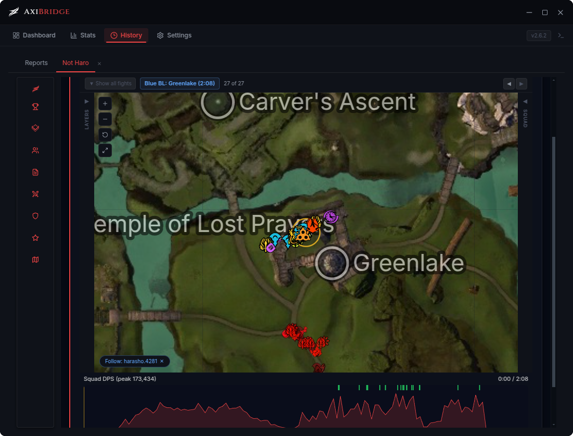Image resolution: width=573 pixels, height=436 pixels.
Task: Remove the Follow harasho.4281 filter
Action: (162, 361)
